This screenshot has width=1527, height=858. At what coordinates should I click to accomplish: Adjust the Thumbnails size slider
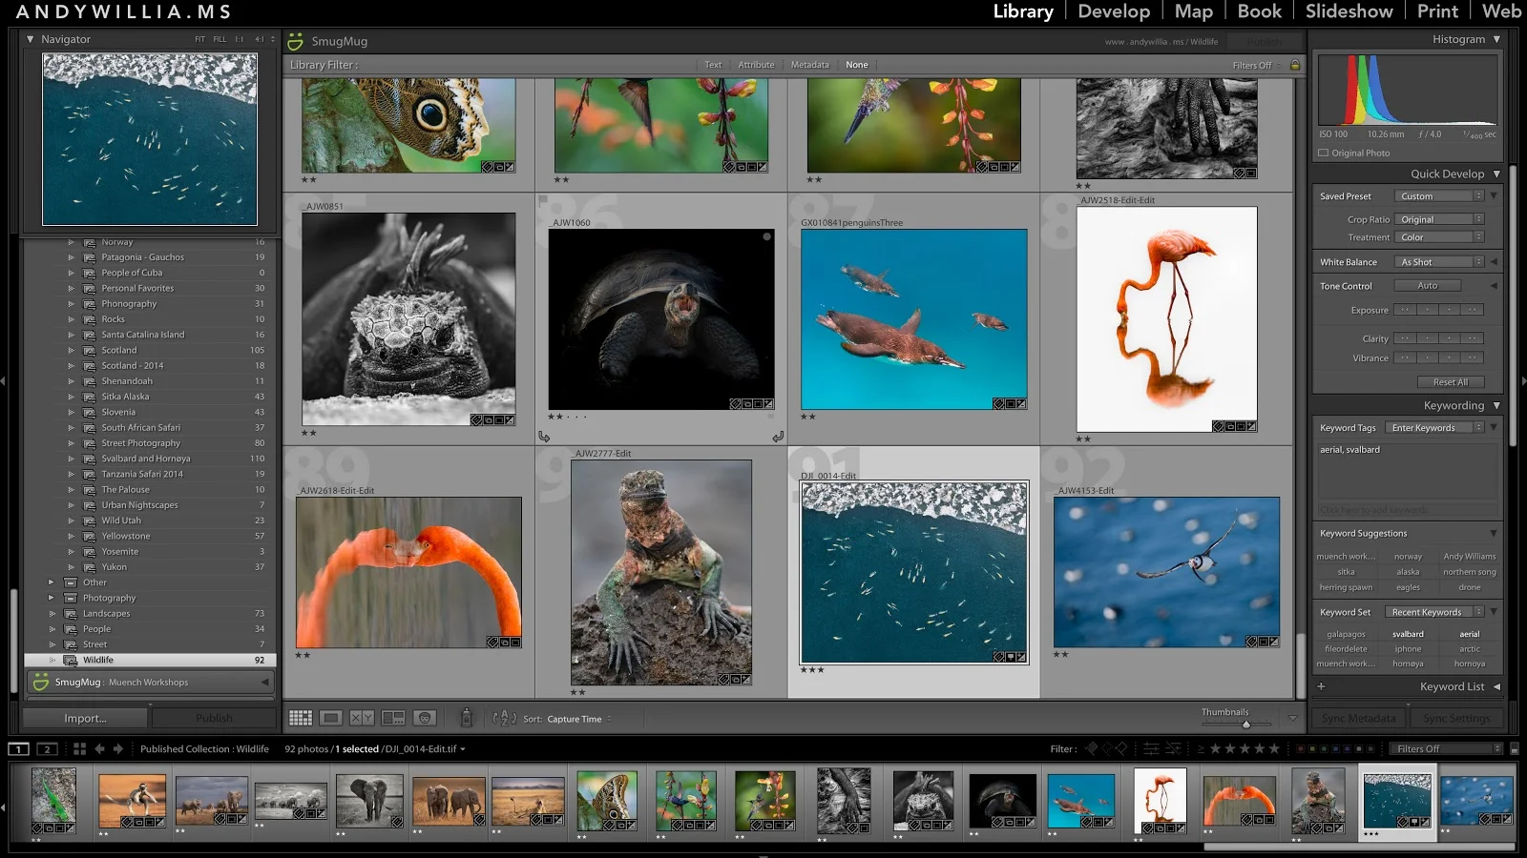[1245, 725]
